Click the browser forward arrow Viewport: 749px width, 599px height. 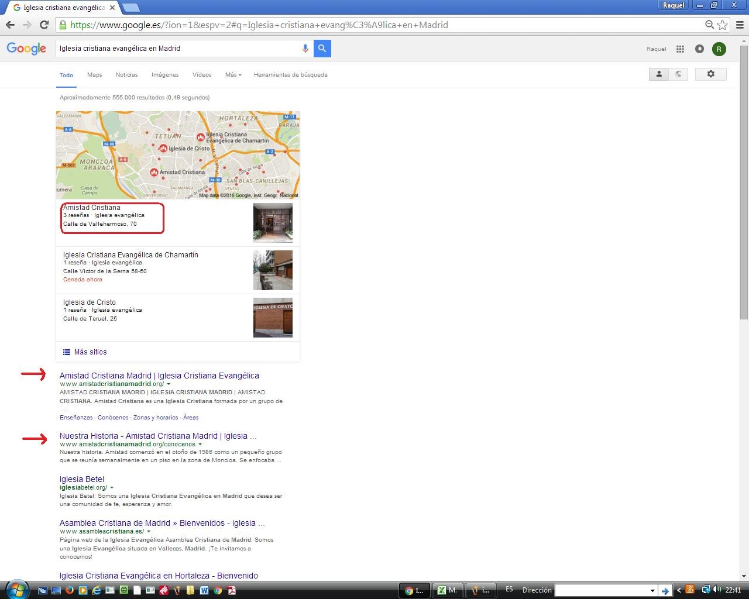click(x=27, y=25)
